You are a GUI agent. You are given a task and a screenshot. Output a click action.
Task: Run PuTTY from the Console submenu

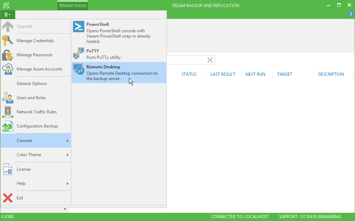click(x=119, y=54)
